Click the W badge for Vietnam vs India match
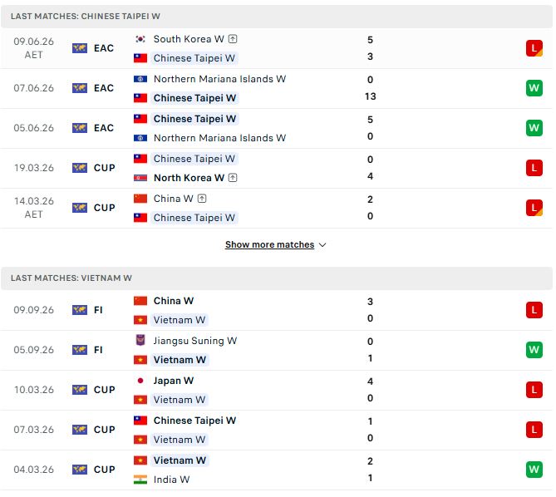This screenshot has width=556, height=497. [x=534, y=470]
